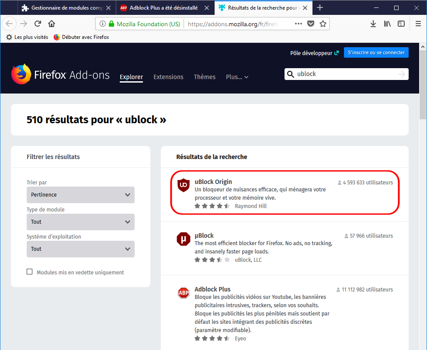Image resolution: width=427 pixels, height=350 pixels.
Task: Open Débuter avec Firefox bookmark
Action: tap(81, 37)
